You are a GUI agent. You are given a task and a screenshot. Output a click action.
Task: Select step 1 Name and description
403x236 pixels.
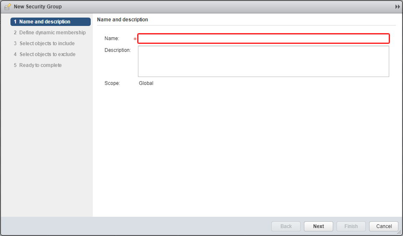[50, 22]
